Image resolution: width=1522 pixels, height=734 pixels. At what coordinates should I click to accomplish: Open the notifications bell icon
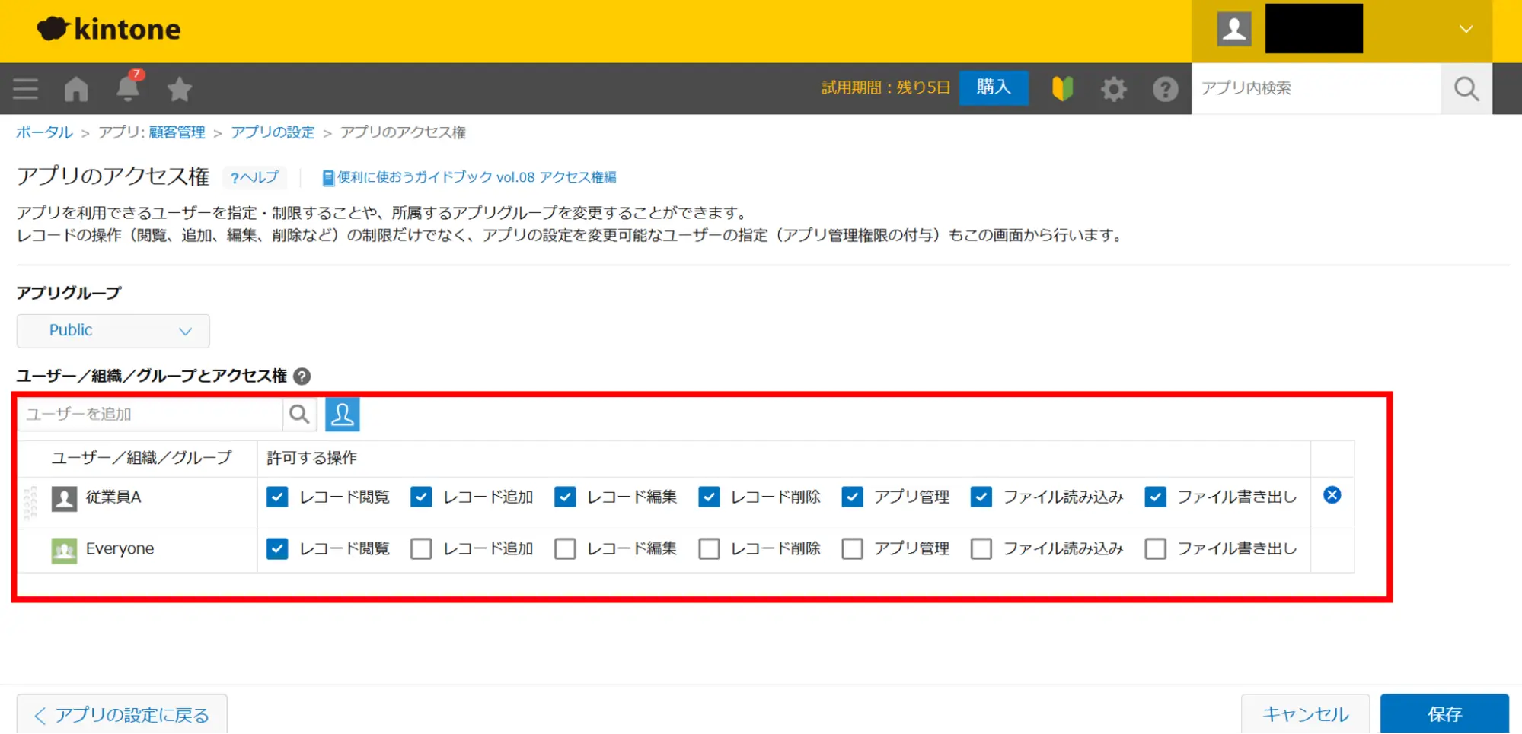coord(128,88)
